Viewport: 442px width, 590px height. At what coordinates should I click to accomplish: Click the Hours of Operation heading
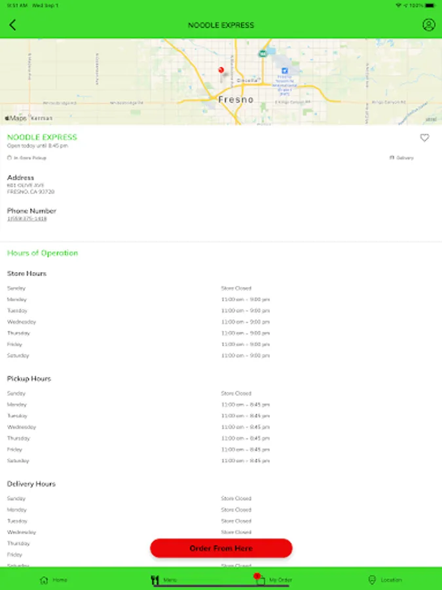pyautogui.click(x=43, y=253)
